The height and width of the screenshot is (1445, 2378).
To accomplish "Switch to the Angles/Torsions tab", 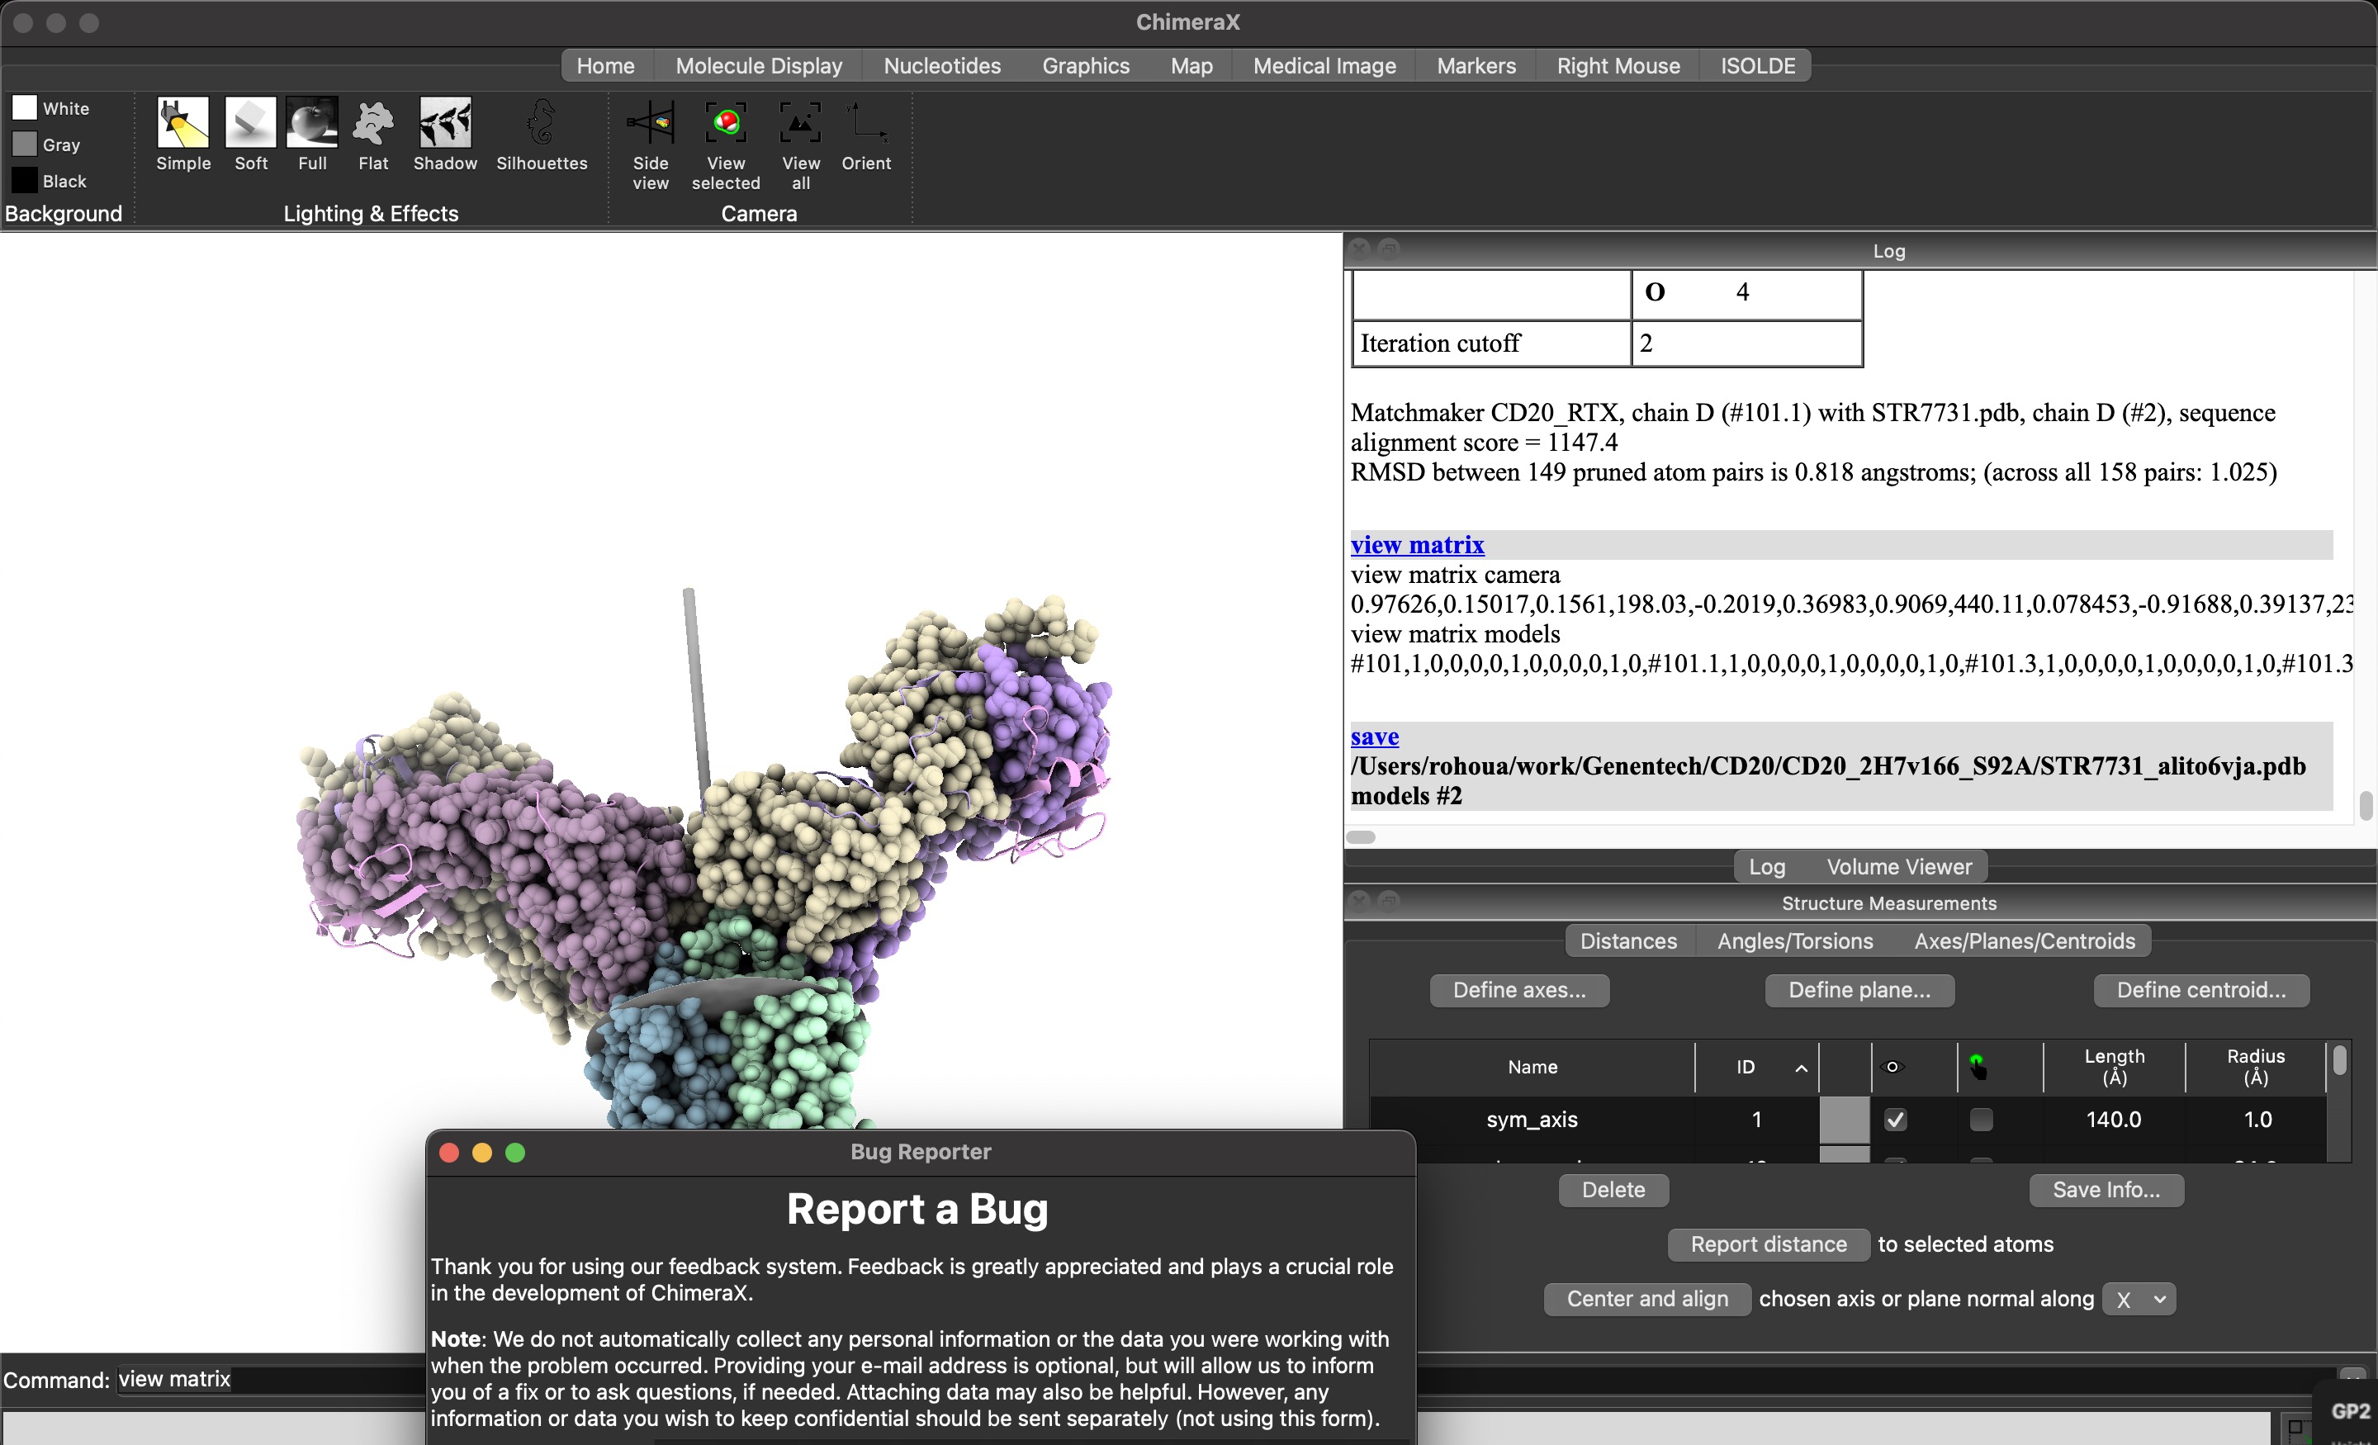I will (1794, 941).
